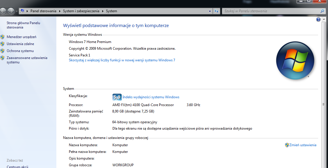This screenshot has width=328, height=168.
Task: Select 'System i zabezpieczenia' breadcrumb
Action: 81,11
